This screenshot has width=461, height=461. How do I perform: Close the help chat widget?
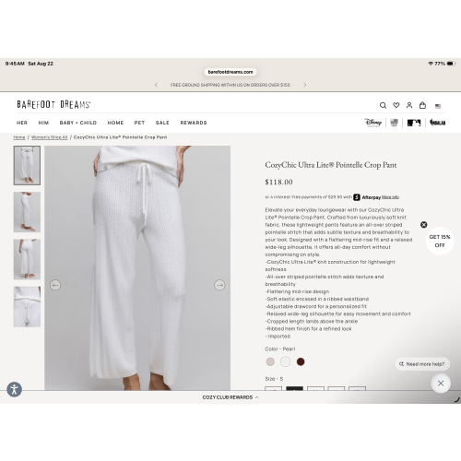pyautogui.click(x=441, y=384)
